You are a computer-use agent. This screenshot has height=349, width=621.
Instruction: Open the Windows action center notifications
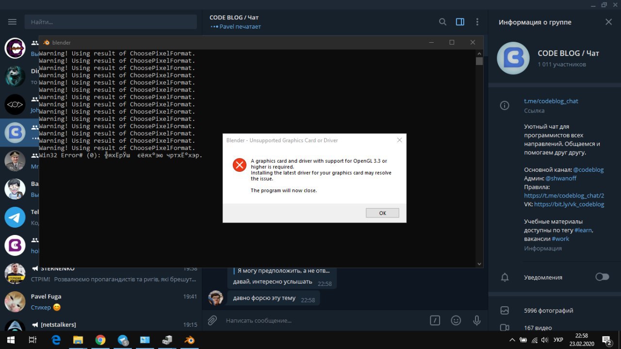(607, 340)
